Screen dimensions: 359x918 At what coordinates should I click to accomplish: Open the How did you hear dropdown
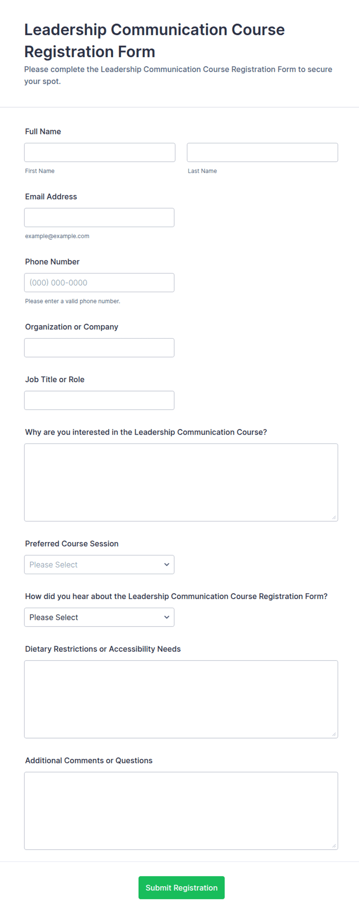point(99,617)
